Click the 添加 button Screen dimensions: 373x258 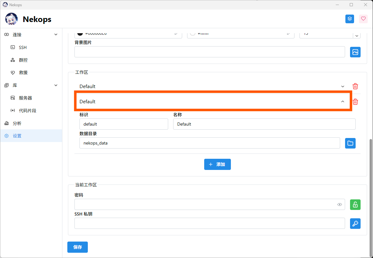click(217, 164)
